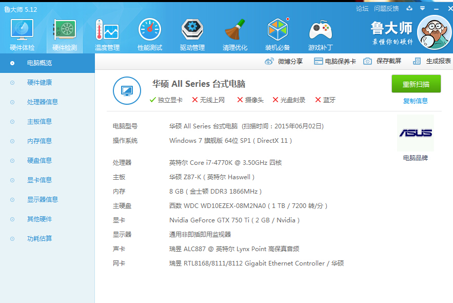Select 电脑概览 in sidebar

point(47,63)
